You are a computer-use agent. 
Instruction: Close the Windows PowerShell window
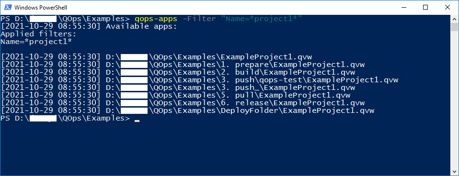448,7
